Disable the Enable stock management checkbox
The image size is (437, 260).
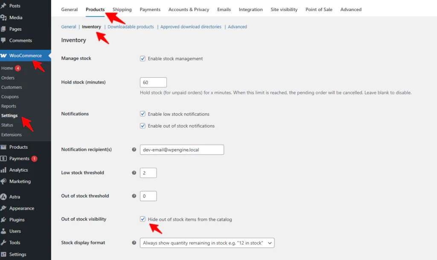pyautogui.click(x=143, y=59)
